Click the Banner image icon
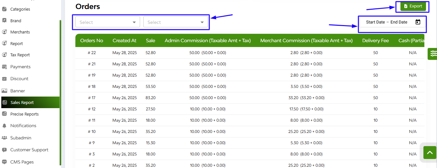Screen dimensions: 437x168 pos(4,91)
